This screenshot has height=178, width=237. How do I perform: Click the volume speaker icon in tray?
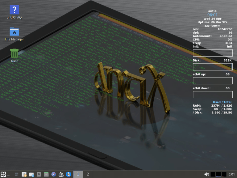tap(206, 174)
